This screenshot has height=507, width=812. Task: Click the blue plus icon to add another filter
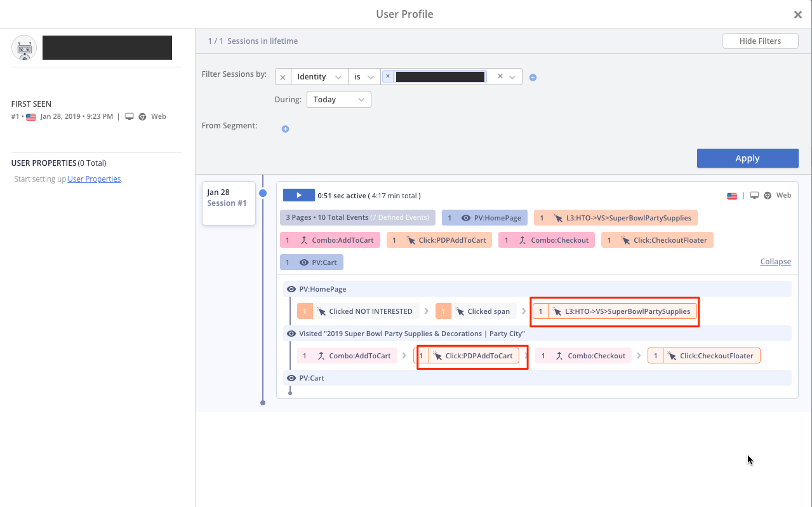tap(533, 77)
